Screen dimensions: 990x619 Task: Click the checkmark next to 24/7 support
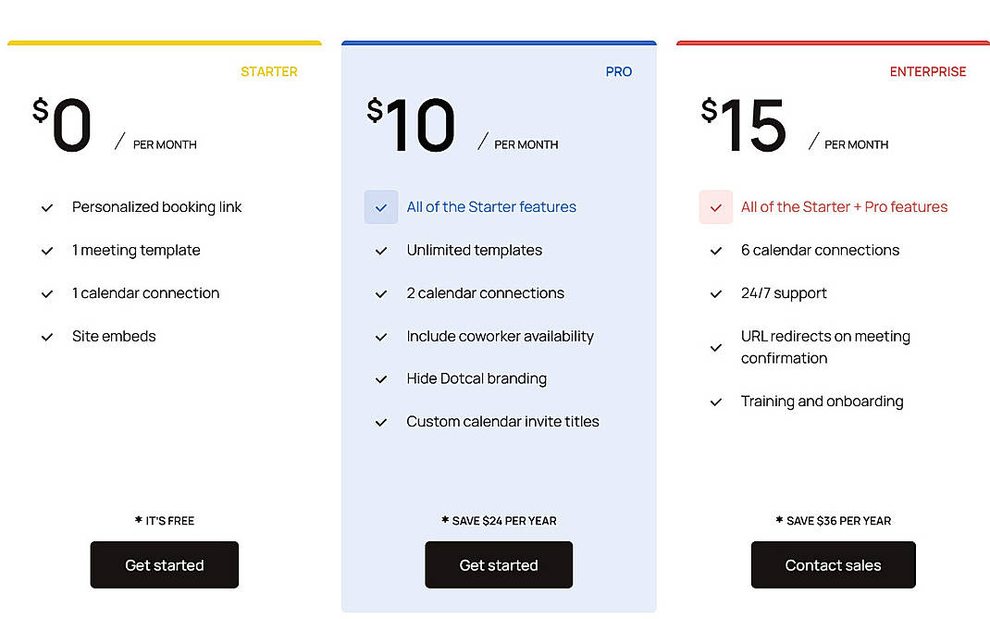click(715, 293)
